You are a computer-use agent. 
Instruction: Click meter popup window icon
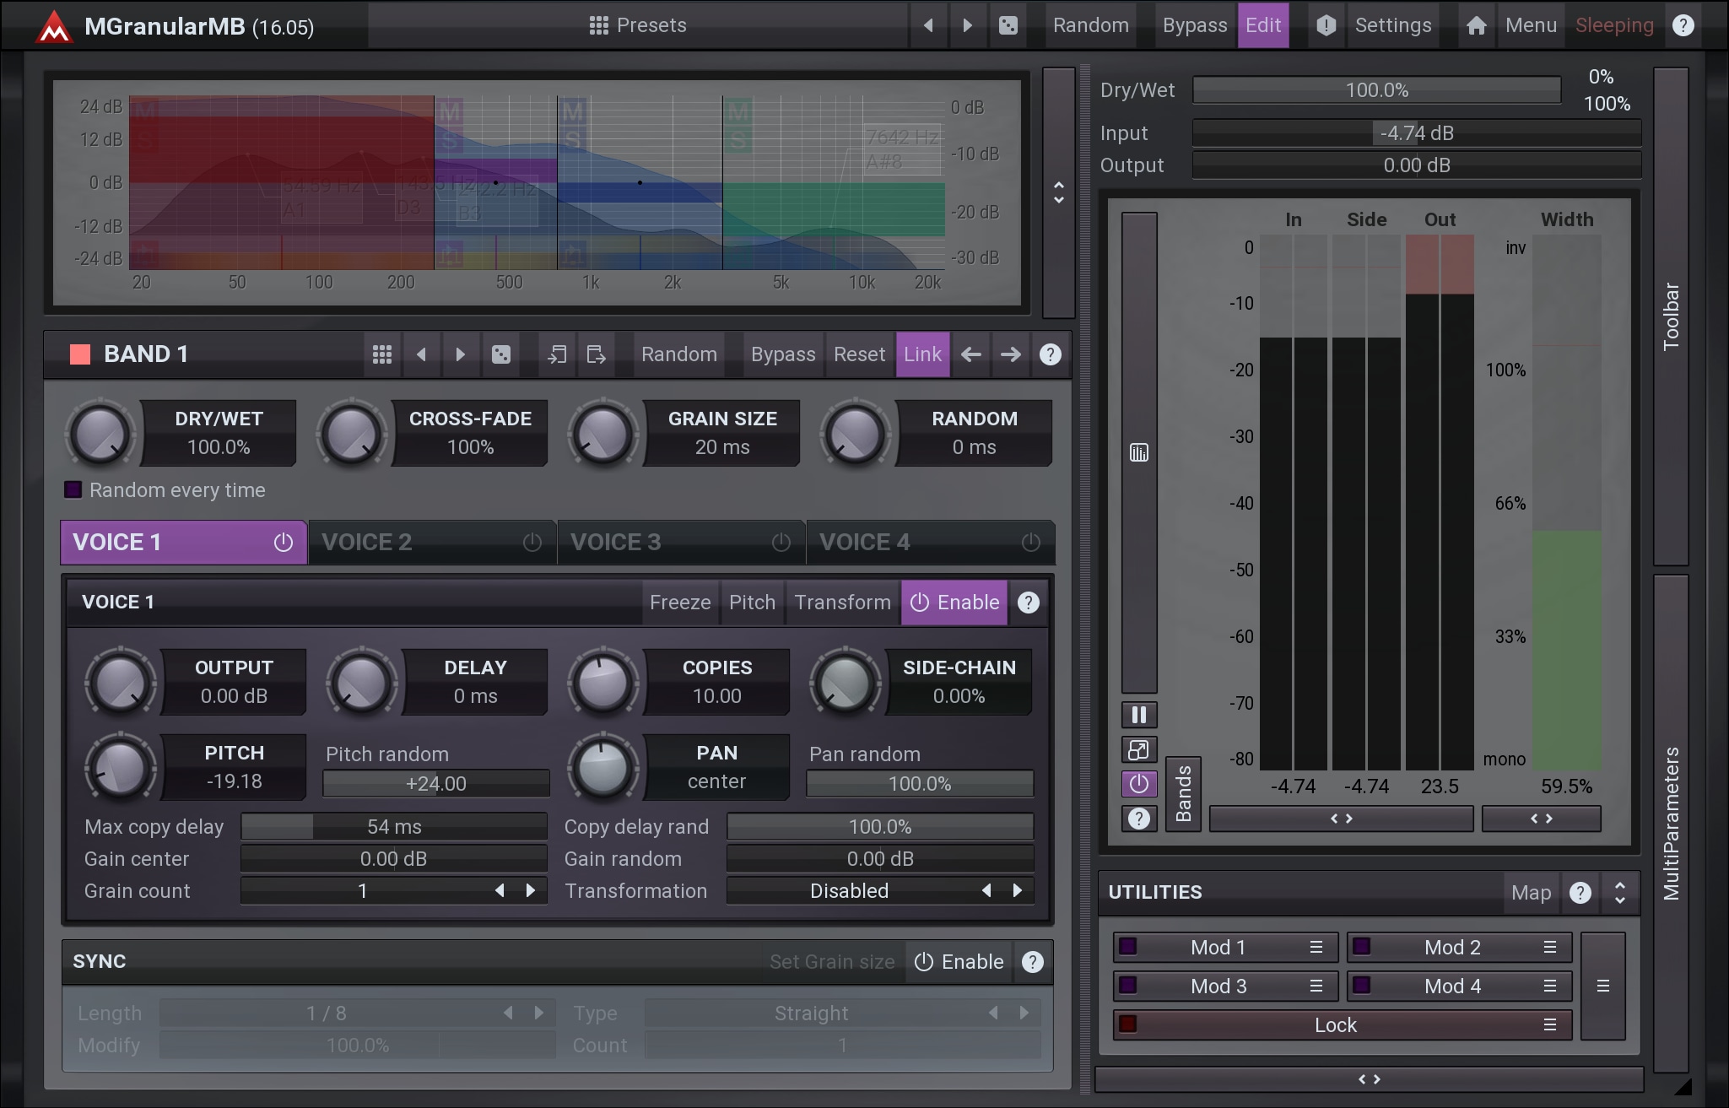tap(1138, 749)
